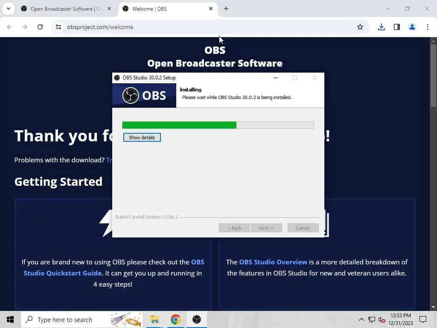Viewport: 437px width, 328px height.
Task: View site information icon
Action: 58,27
